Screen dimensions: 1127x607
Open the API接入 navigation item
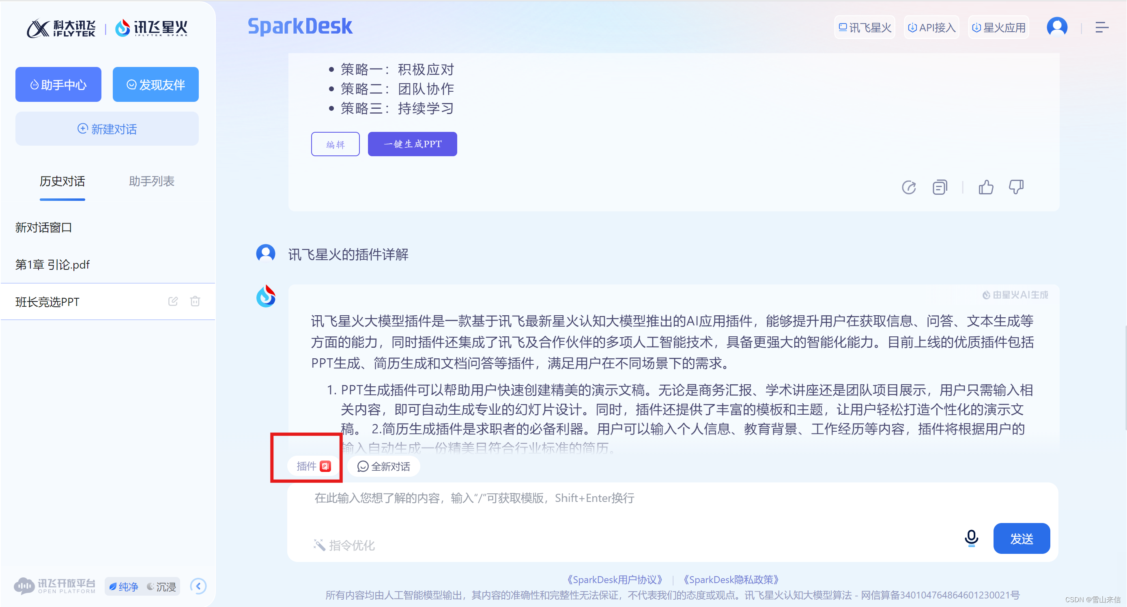pos(931,28)
